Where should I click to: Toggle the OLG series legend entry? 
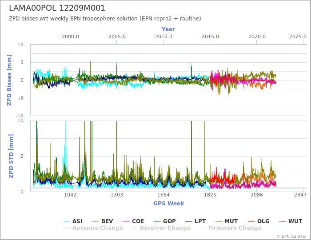tap(259, 221)
